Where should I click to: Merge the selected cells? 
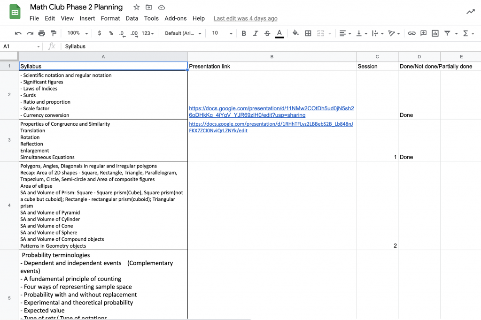tap(320, 33)
